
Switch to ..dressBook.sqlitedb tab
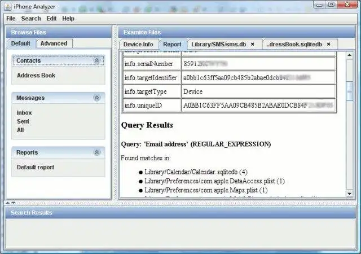click(x=294, y=44)
